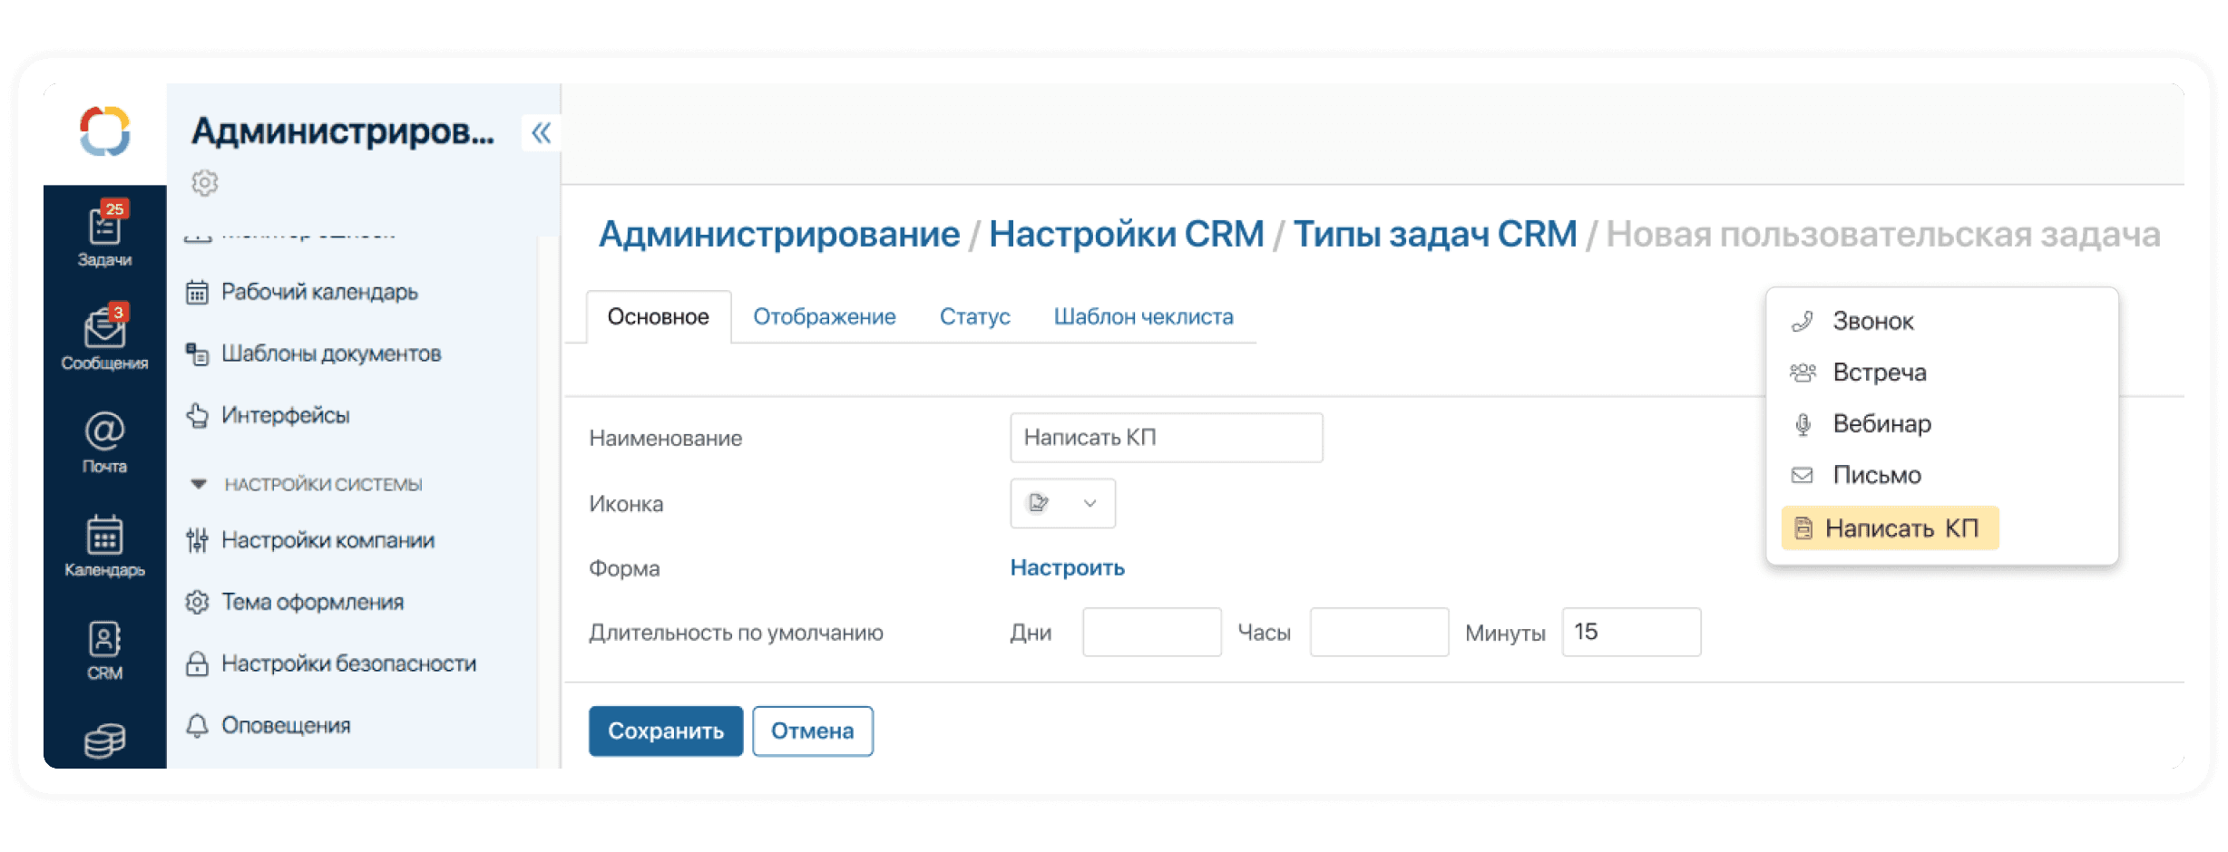The image size is (2228, 852).
Task: Open Tasks section in left sidebar
Action: coord(104,234)
